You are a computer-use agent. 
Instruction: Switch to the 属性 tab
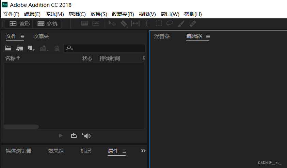113,151
